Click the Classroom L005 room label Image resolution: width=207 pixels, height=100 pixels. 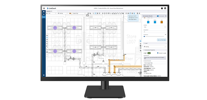(61, 39)
